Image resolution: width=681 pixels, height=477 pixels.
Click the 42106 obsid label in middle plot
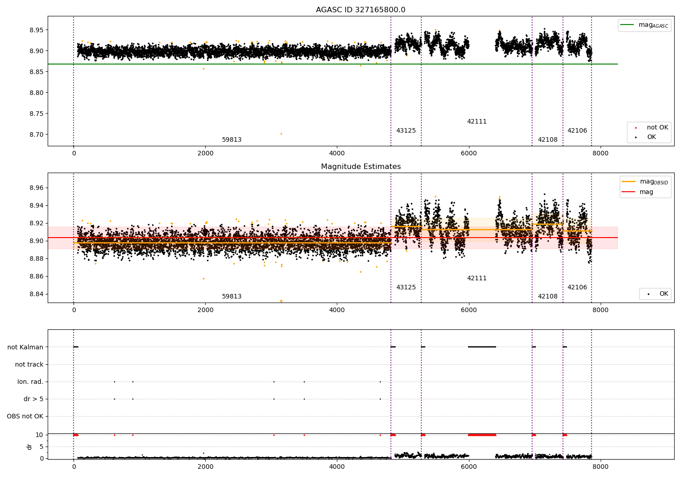coord(577,288)
